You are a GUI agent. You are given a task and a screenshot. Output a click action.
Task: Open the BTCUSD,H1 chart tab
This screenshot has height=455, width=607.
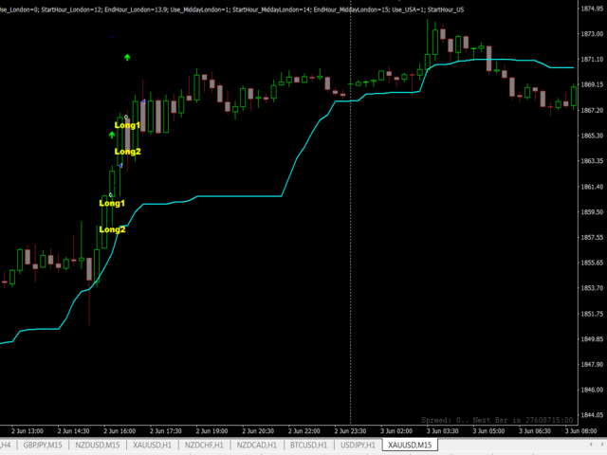[308, 445]
